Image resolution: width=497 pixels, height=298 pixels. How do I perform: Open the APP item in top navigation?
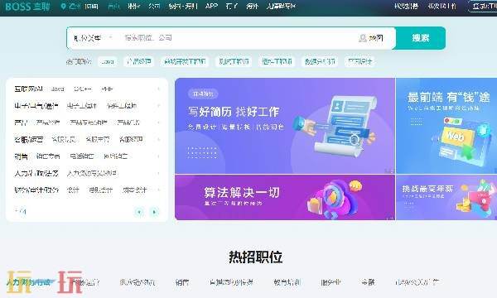(x=211, y=6)
